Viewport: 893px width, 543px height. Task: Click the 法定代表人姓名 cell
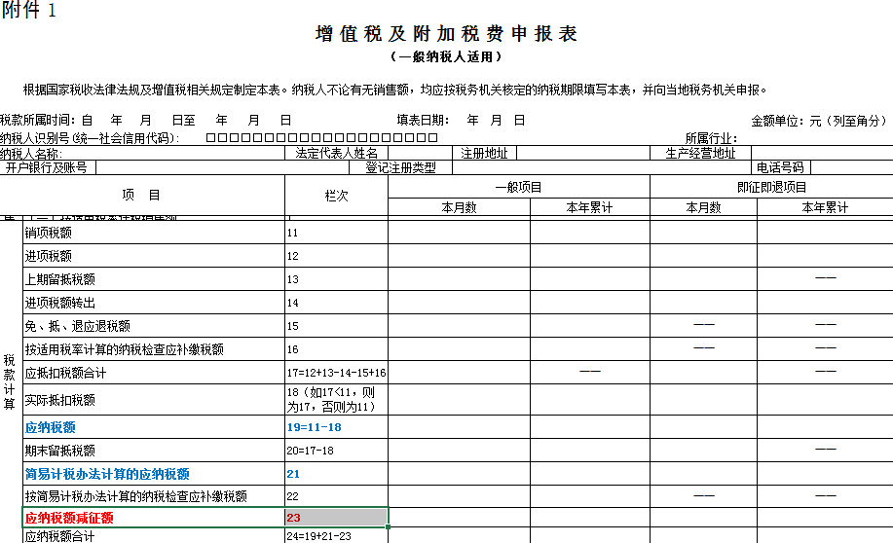[x=337, y=153]
